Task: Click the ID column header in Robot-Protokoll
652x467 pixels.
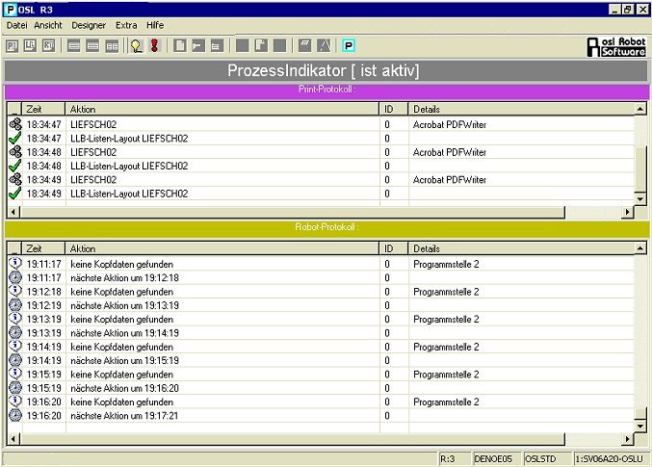Action: [394, 248]
